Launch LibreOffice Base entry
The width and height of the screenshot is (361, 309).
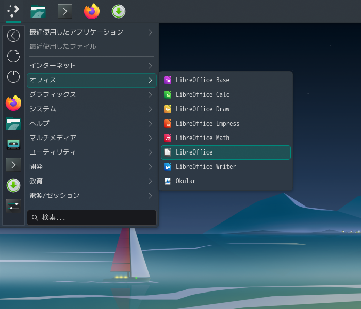(x=226, y=80)
